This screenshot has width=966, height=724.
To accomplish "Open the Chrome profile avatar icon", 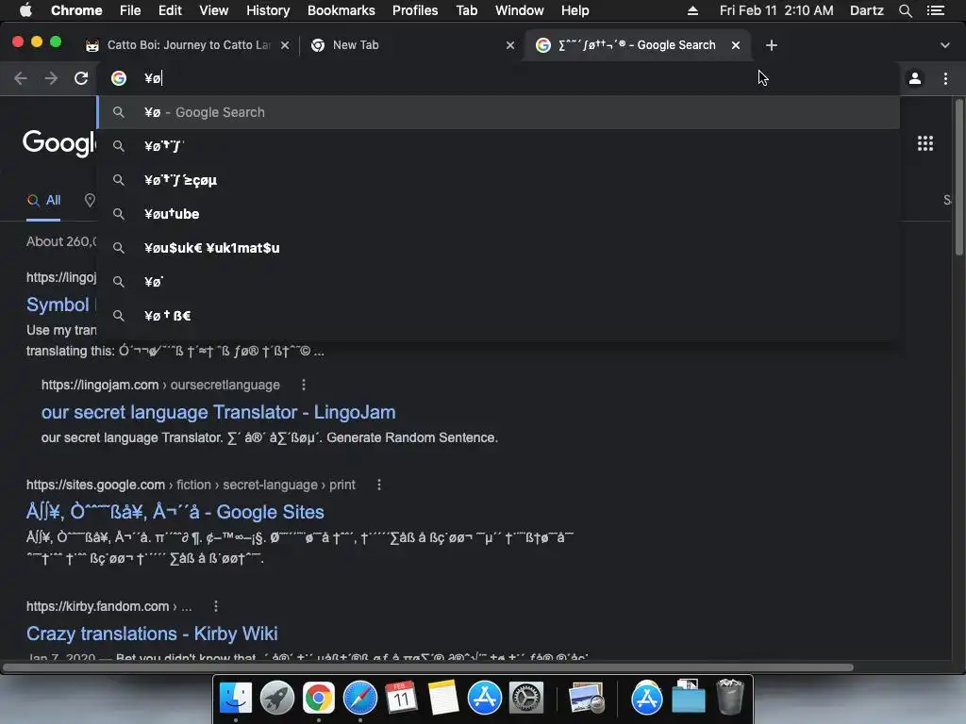I will pyautogui.click(x=915, y=78).
